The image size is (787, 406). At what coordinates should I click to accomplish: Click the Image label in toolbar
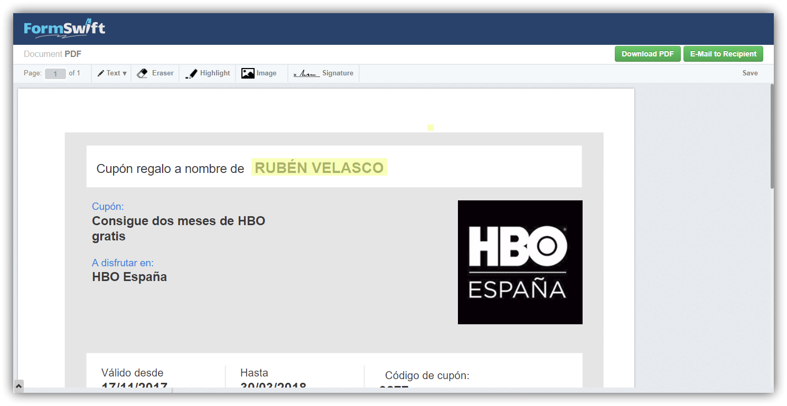(266, 73)
